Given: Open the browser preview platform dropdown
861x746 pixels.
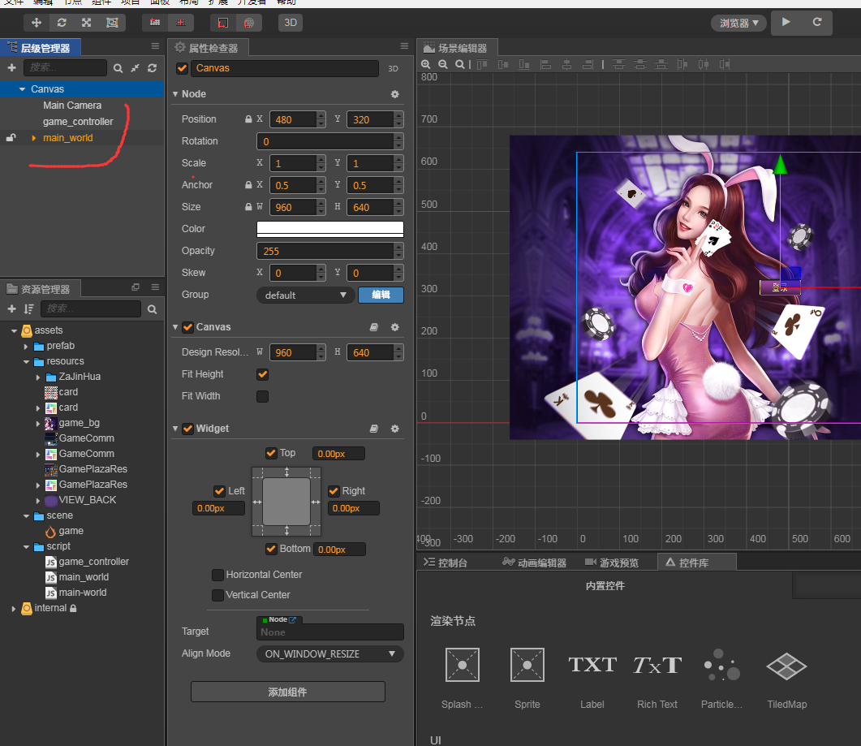Looking at the screenshot, I should (x=738, y=23).
